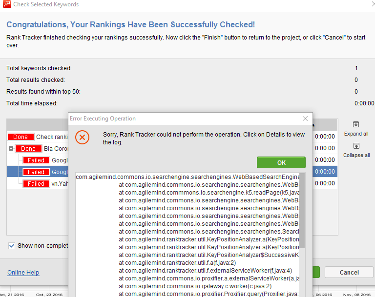Click log line 'Proxifier.query'
This screenshot has width=375, height=297.
[209, 294]
